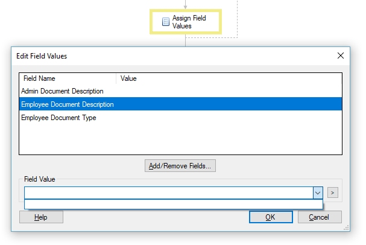Select the highlighted Employee Document Description row
This screenshot has height=245, width=366.
coord(180,104)
